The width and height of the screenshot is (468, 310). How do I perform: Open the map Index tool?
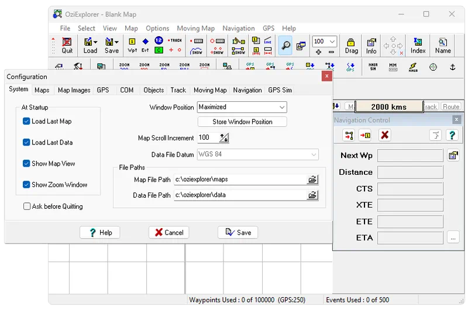tap(418, 46)
